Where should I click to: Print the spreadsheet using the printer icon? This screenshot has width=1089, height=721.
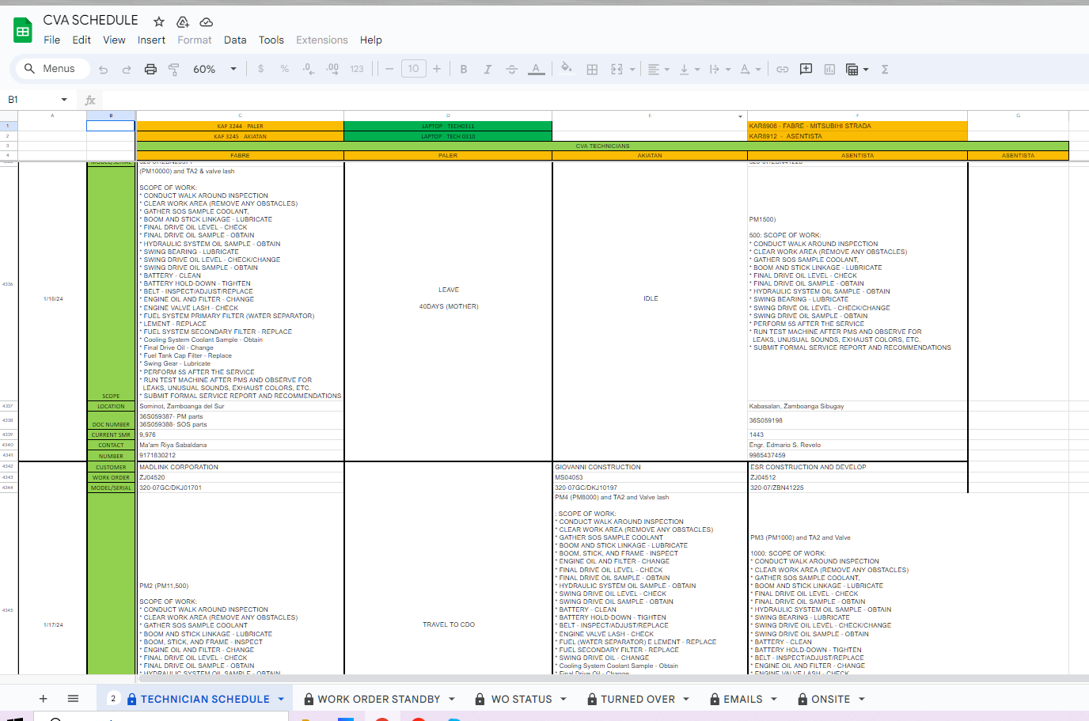[x=150, y=70]
